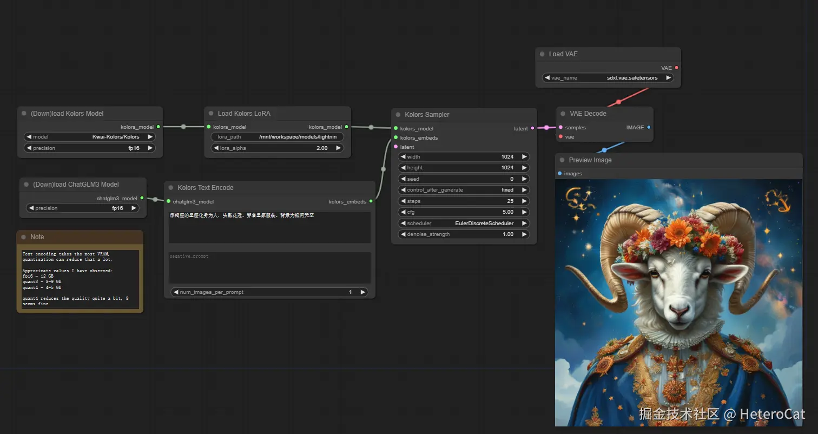Click the lora_alpha 2.00 value field
Viewport: 818px width, 434px height.
[x=277, y=148]
